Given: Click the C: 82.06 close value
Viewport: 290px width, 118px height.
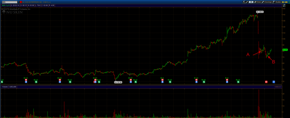Looking at the screenshot, I should point(44,5).
